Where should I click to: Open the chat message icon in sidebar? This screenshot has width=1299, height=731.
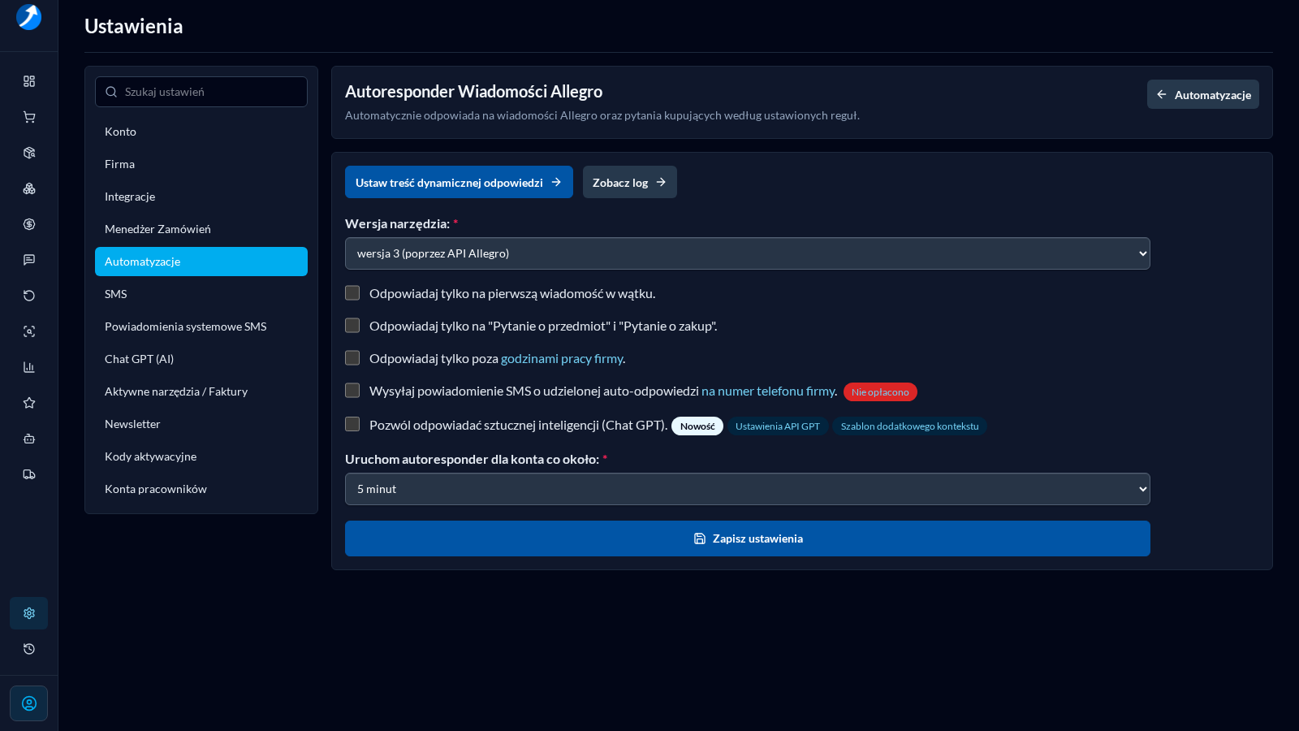click(x=29, y=260)
